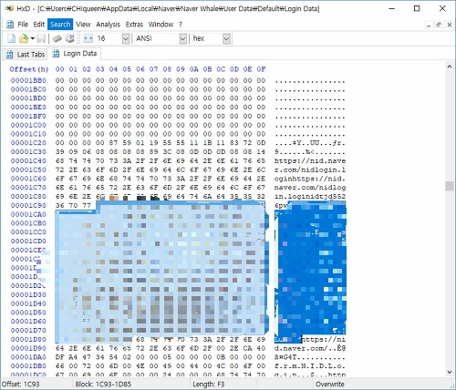The image size is (456, 390).
Task: Click the vertical scrollbar thumb
Action: [450, 186]
